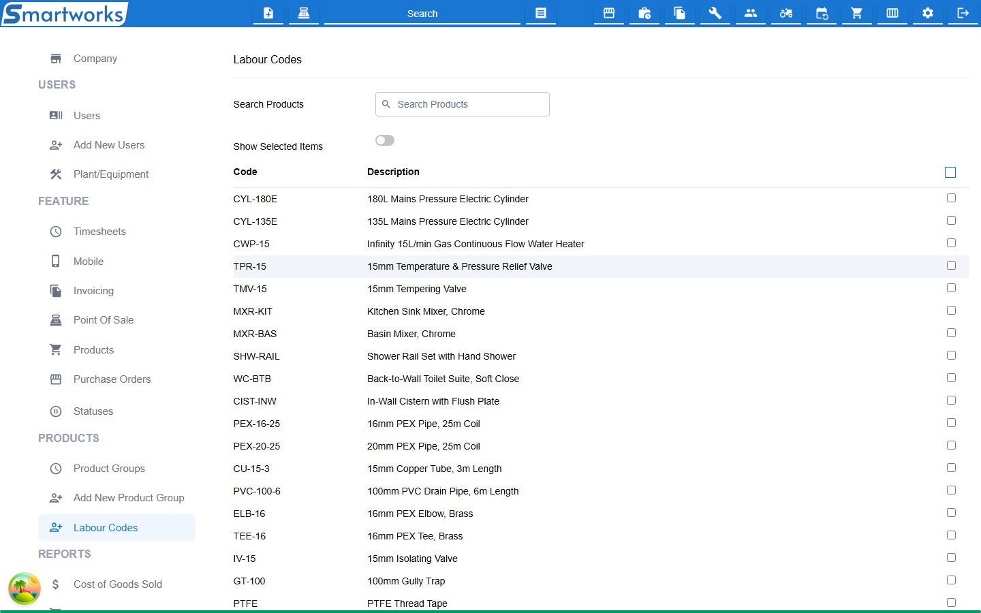The height and width of the screenshot is (613, 981).
Task: Select Labour Codes in the sidebar
Action: point(116,528)
